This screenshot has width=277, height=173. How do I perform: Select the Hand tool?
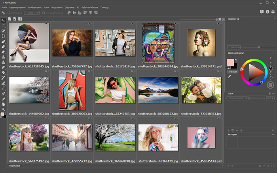tap(4, 104)
